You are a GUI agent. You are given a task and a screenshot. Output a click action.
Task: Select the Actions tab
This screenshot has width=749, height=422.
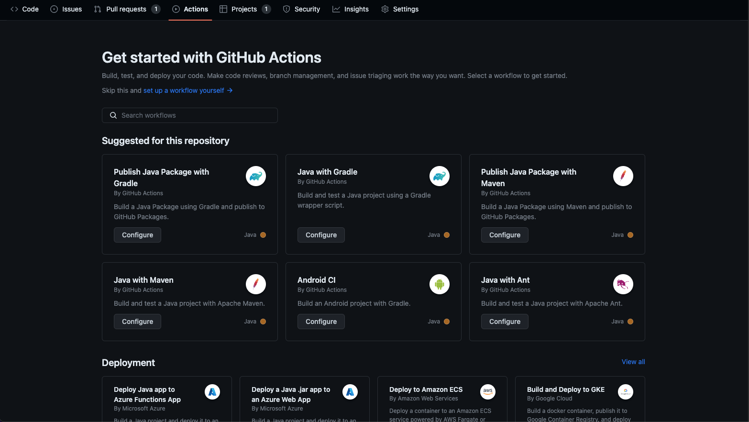(190, 9)
